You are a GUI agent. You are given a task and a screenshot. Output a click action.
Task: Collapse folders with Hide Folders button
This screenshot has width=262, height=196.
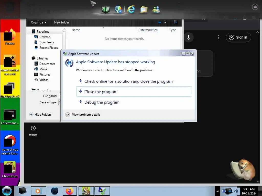tap(40, 115)
